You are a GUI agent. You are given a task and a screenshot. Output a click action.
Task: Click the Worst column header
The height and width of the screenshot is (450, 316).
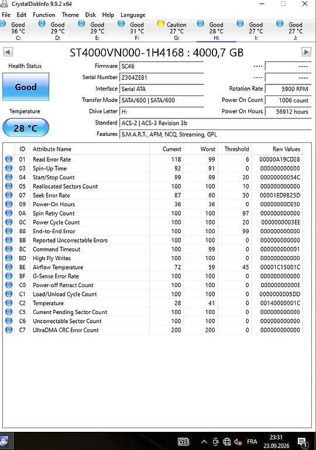click(x=201, y=149)
